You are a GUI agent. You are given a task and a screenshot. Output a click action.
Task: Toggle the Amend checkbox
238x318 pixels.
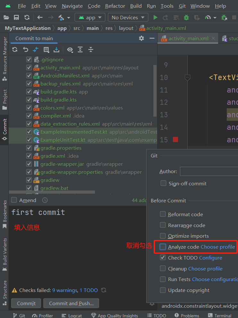coord(14,200)
